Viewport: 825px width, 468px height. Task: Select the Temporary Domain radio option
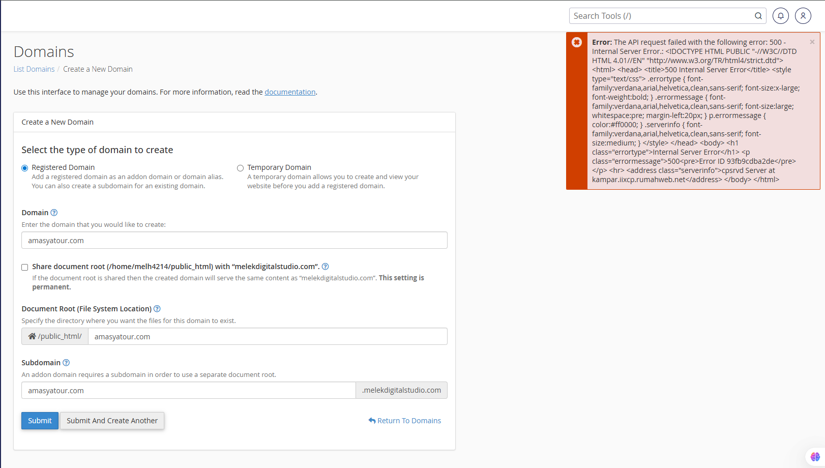click(240, 168)
